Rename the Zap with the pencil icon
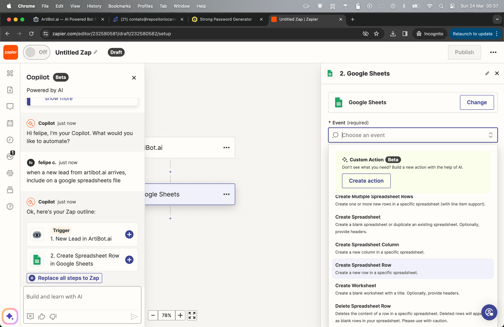 [x=96, y=52]
